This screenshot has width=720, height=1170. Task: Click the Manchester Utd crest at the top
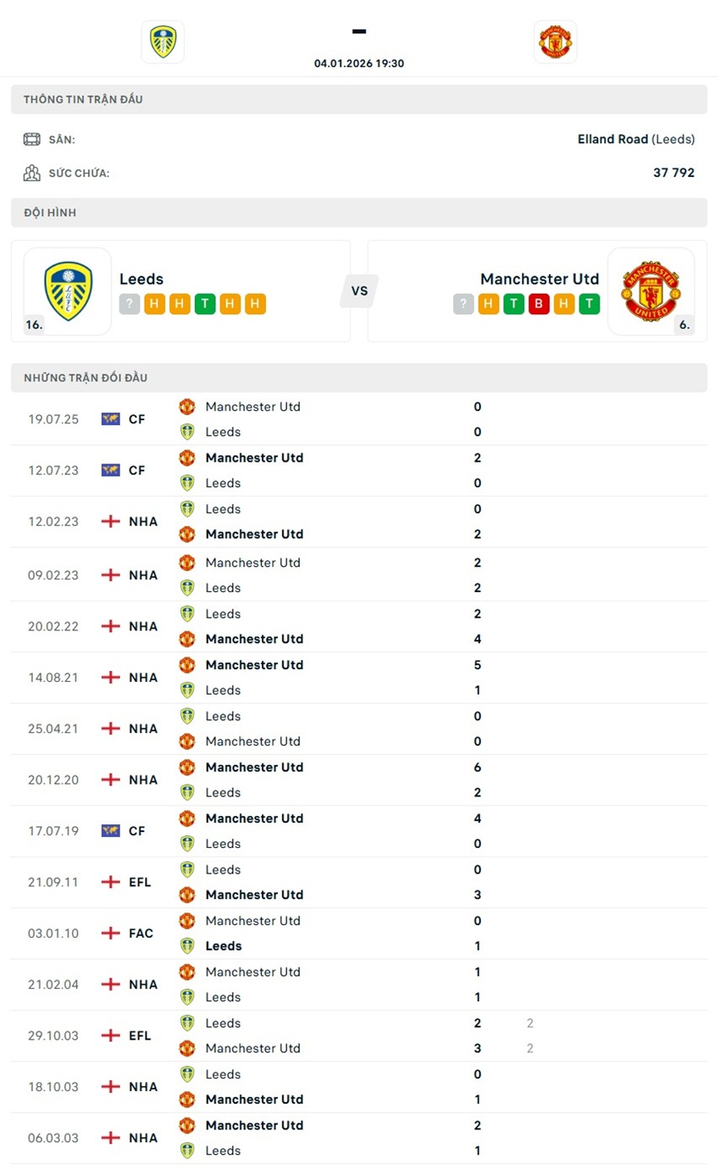click(x=555, y=42)
